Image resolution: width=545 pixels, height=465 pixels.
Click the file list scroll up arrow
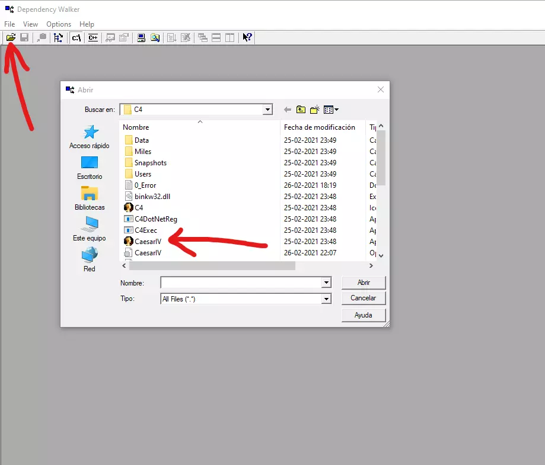coord(381,126)
